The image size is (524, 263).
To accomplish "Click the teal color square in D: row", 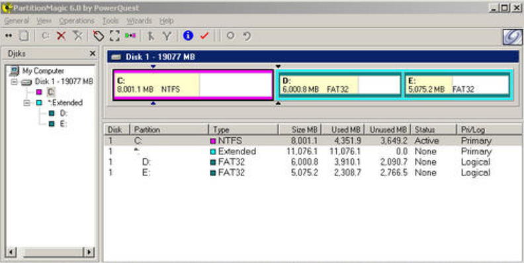I will (x=213, y=162).
